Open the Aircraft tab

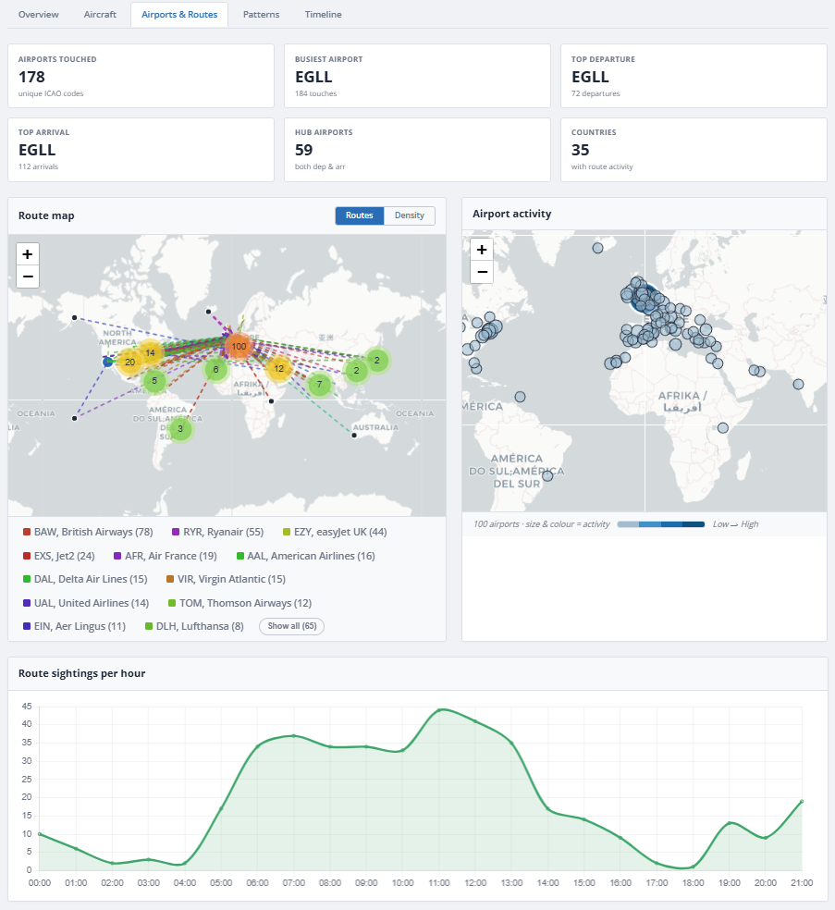100,15
